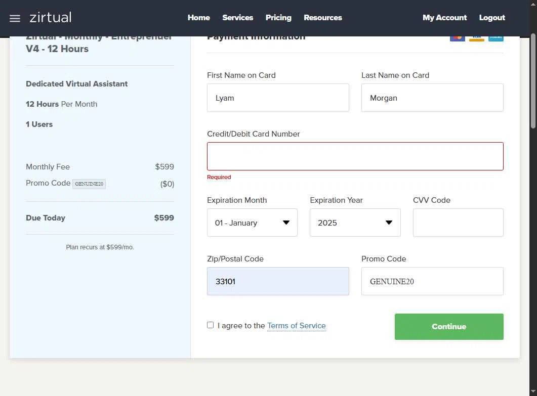Click the 'V4 - 12 Hours' plan title
The image size is (537, 396).
click(x=57, y=49)
